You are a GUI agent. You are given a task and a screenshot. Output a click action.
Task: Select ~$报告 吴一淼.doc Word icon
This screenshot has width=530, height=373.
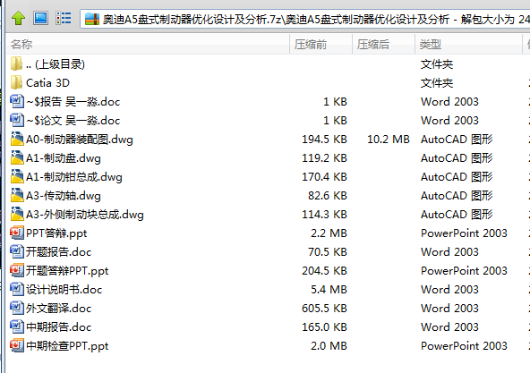pyautogui.click(x=16, y=101)
